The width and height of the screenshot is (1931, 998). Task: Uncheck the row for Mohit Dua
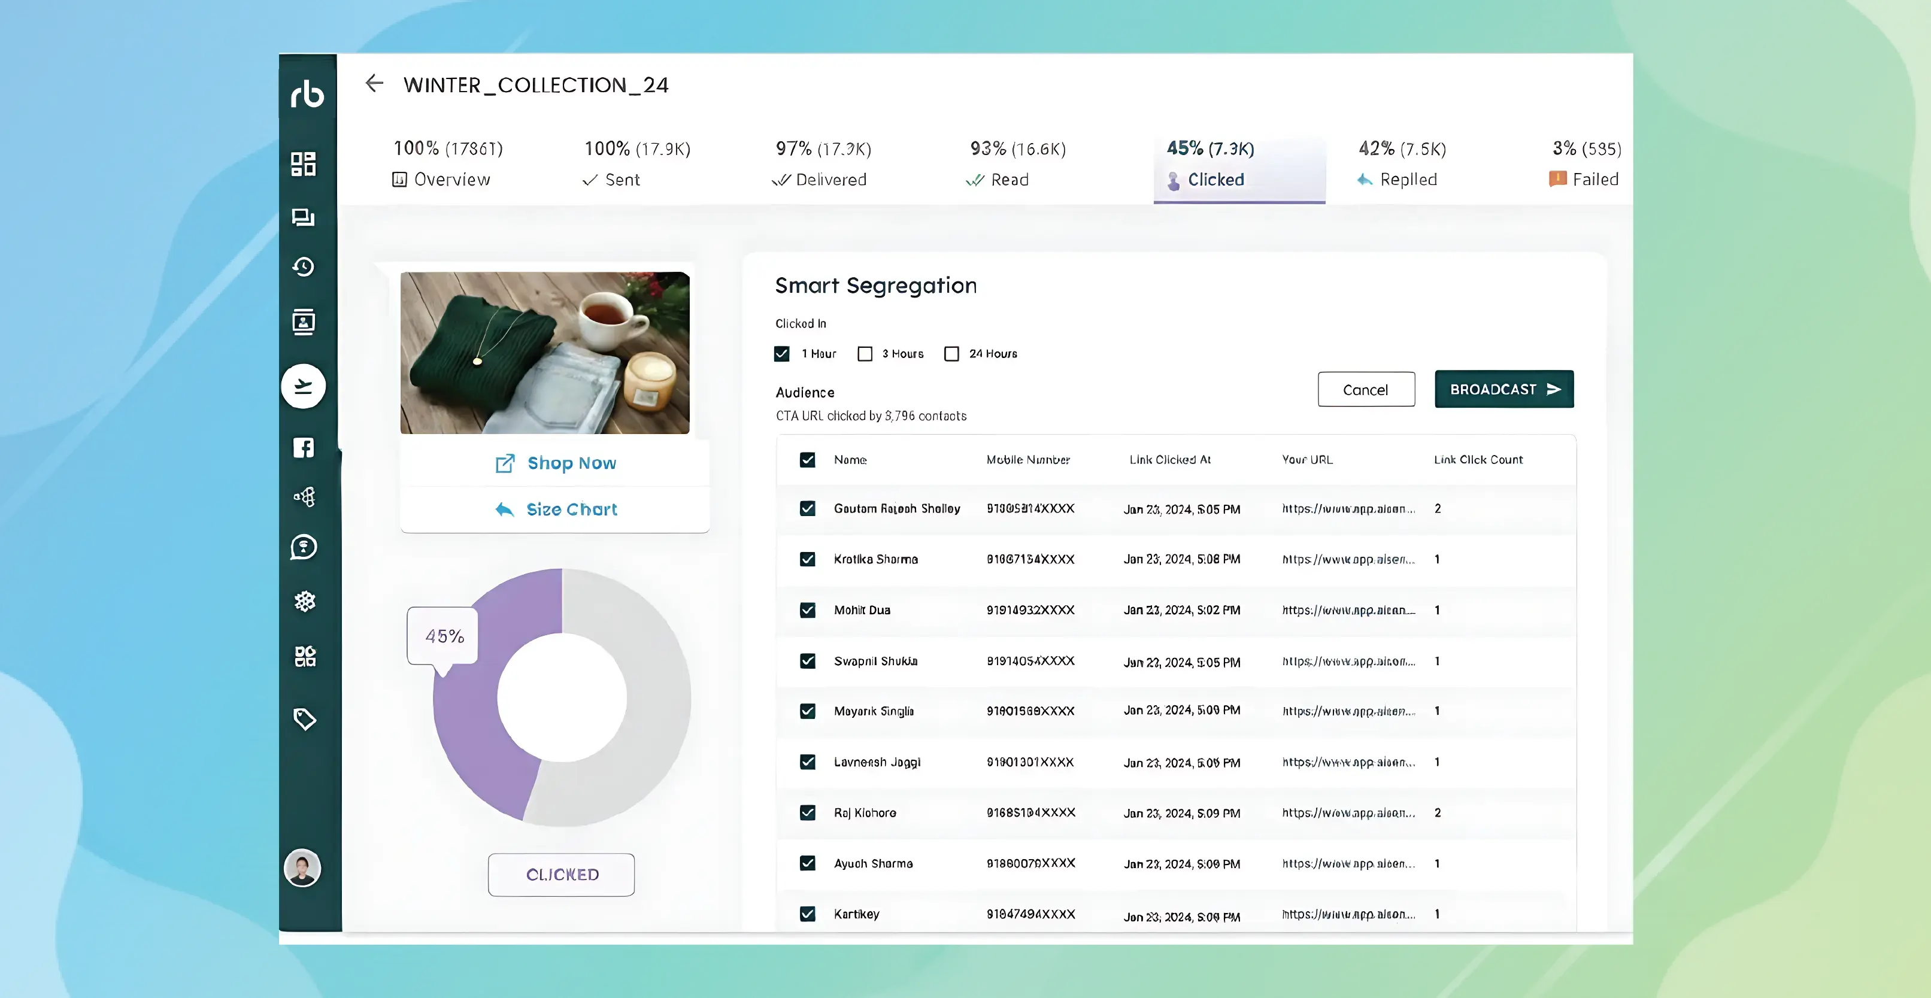807,610
